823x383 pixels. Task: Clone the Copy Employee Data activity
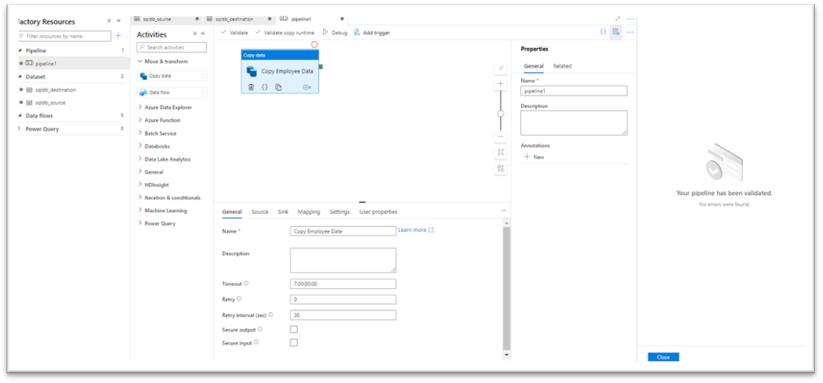278,87
